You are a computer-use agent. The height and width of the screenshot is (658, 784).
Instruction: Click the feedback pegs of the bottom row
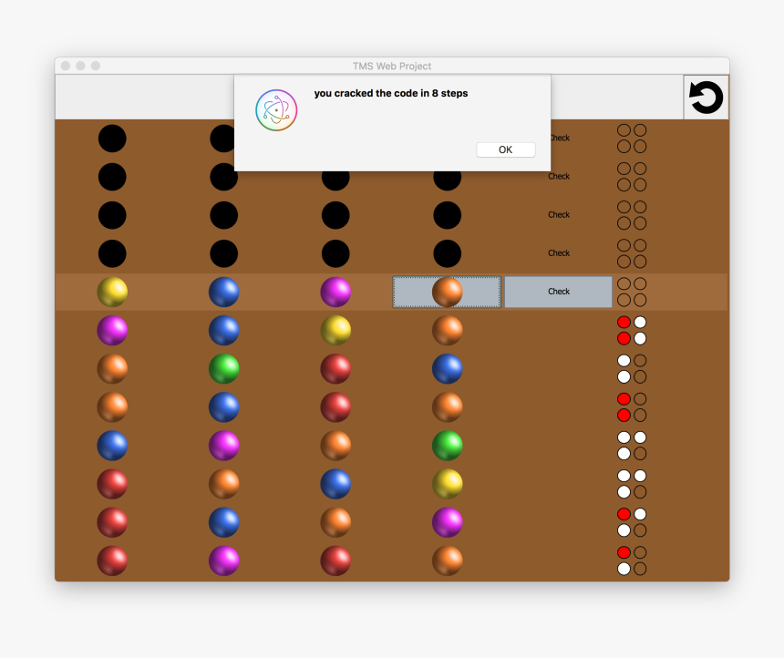632,560
